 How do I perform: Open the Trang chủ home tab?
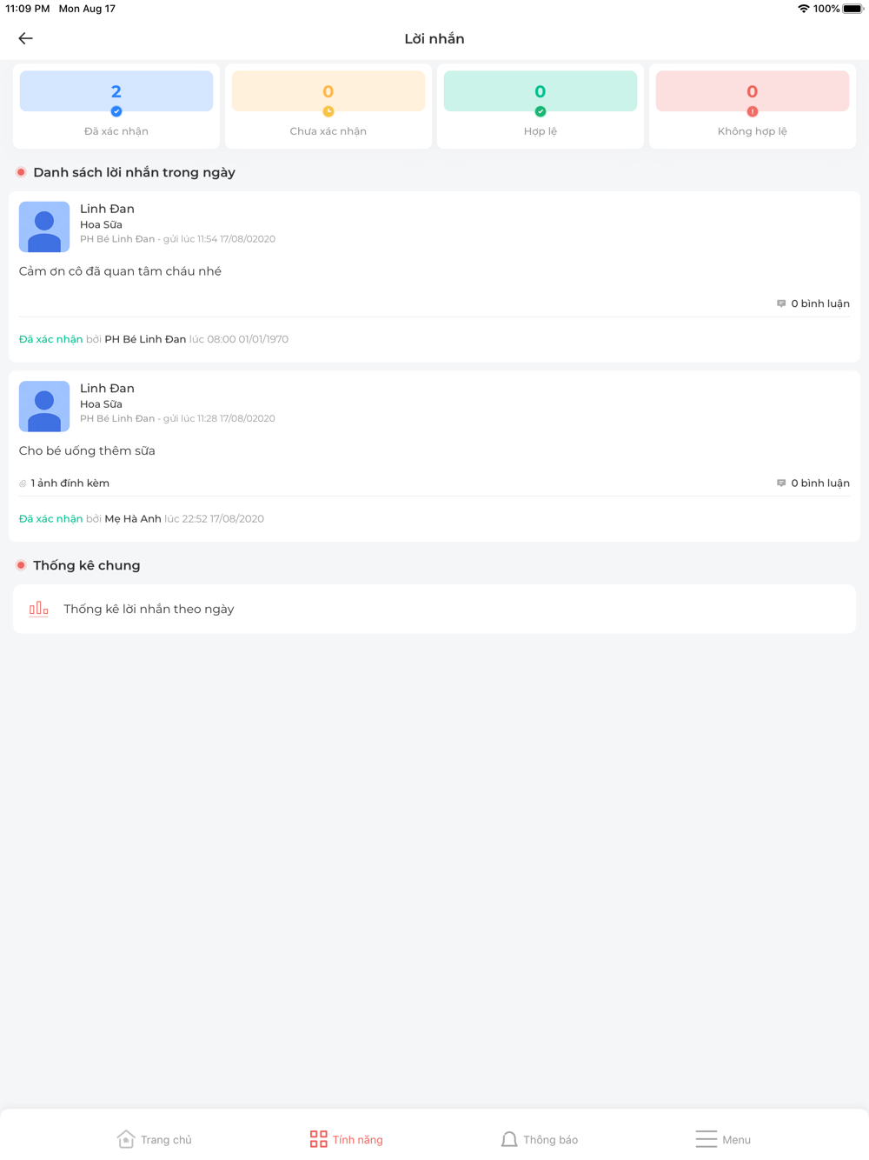tap(154, 1139)
